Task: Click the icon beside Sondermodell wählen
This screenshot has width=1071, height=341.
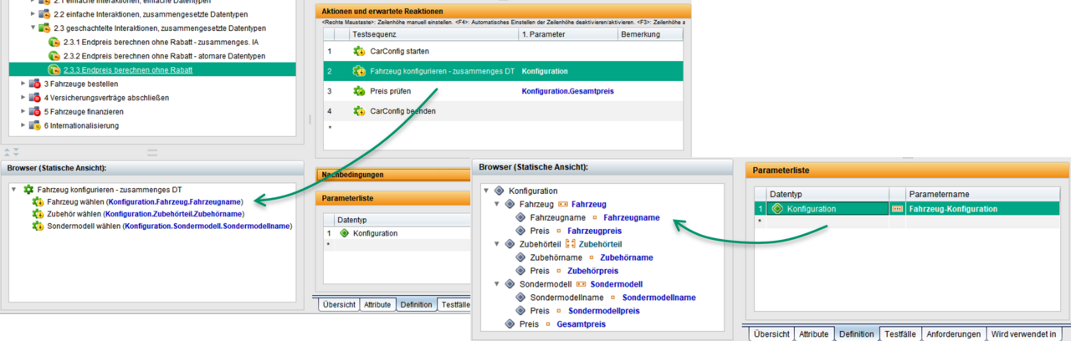Action: [x=38, y=226]
